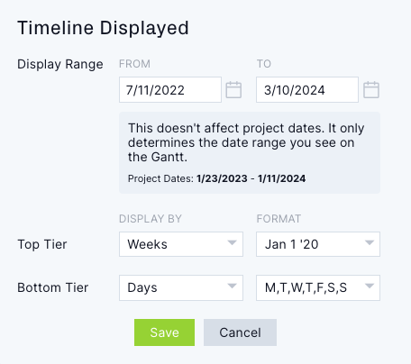Image resolution: width=411 pixels, height=364 pixels.
Task: Click the Project Dates 1/23/2023 - 1/11/2024 text
Action: pyautogui.click(x=216, y=178)
